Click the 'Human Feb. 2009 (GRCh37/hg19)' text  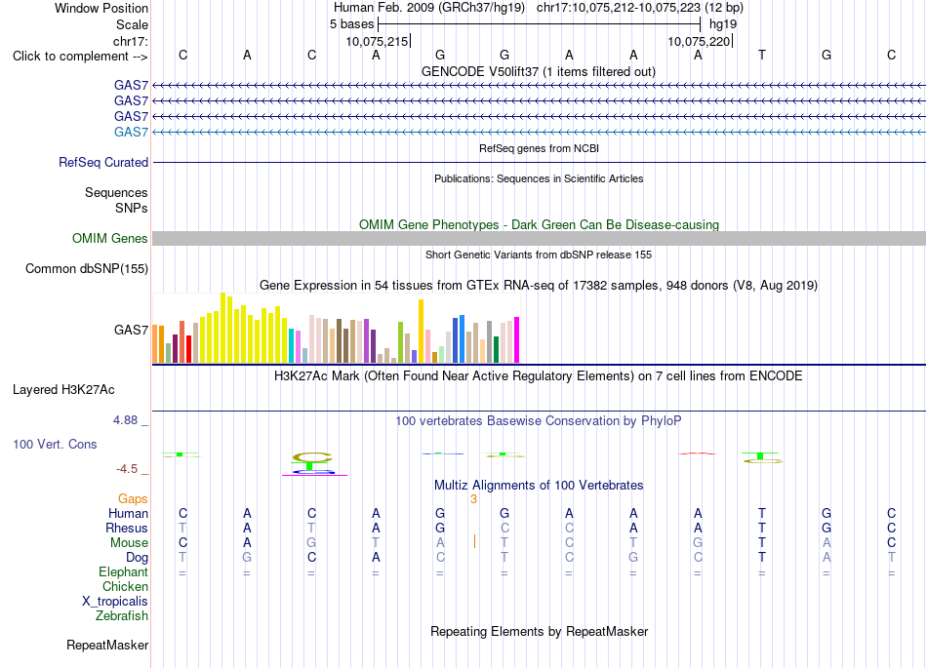click(429, 8)
